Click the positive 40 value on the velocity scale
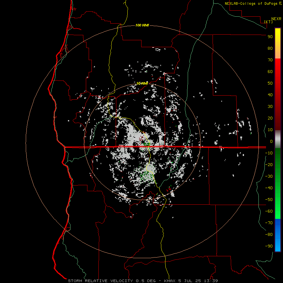 270,95
